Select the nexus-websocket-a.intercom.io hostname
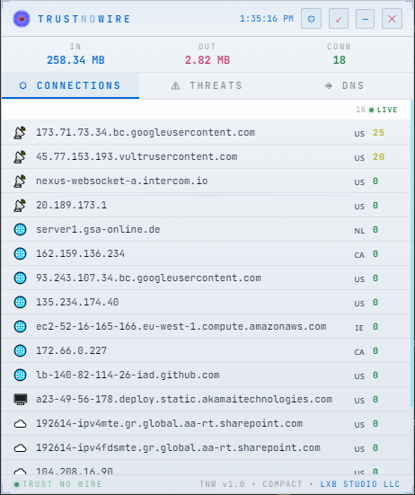Image resolution: width=415 pixels, height=495 pixels. coord(122,181)
